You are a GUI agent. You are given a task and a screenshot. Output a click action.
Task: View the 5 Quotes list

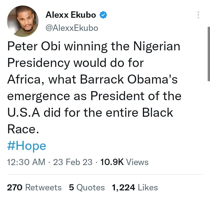87,187
